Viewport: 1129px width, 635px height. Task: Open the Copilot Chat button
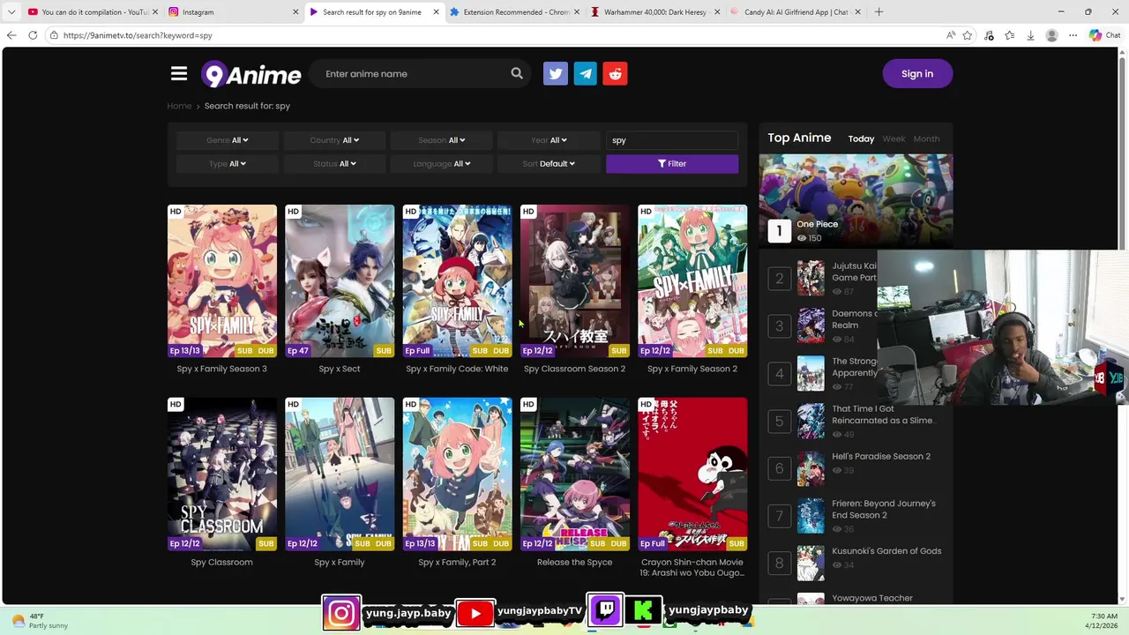coord(1104,35)
